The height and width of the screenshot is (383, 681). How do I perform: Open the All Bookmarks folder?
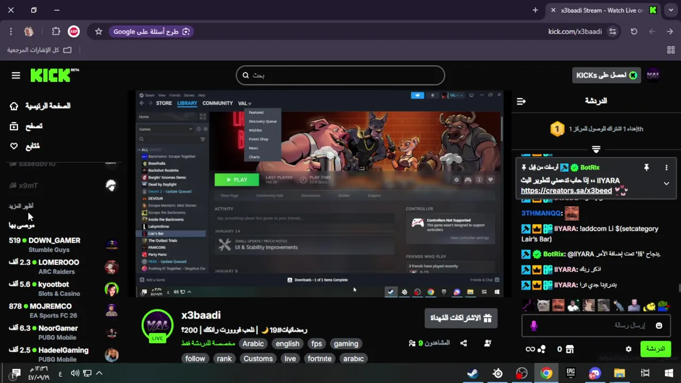[40, 50]
